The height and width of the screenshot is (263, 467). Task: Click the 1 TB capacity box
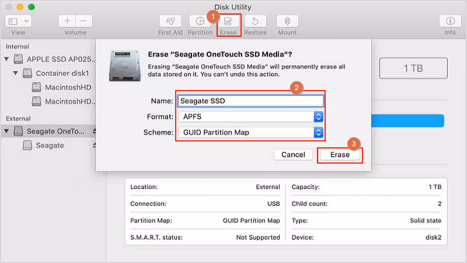pos(413,68)
